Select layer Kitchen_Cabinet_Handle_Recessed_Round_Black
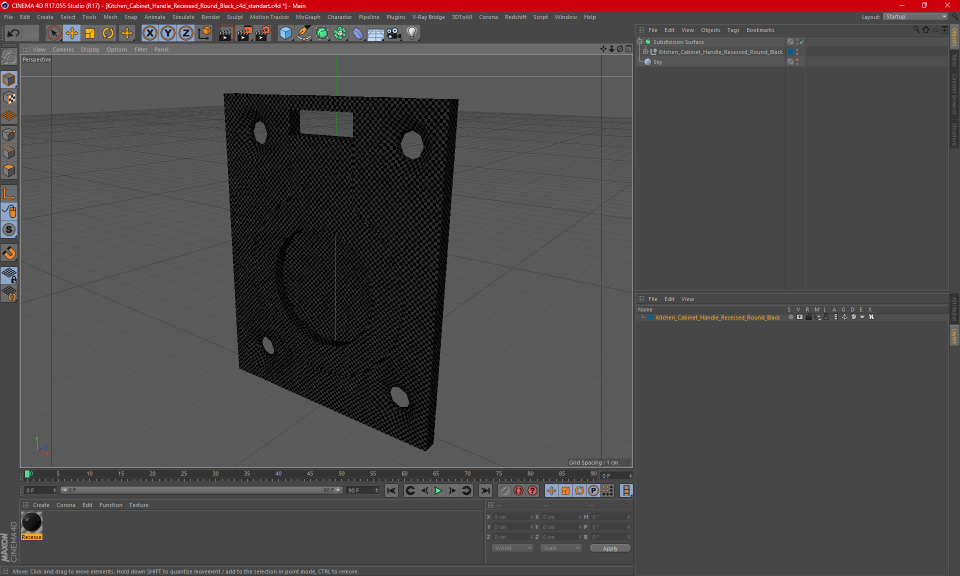This screenshot has width=960, height=576. tap(717, 317)
